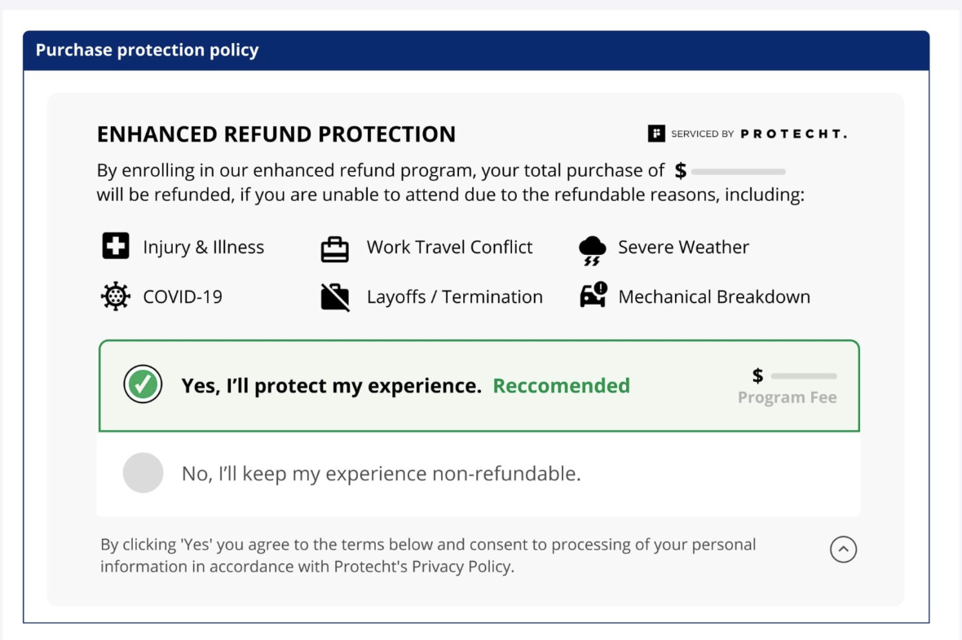Click the Purchase protection policy header bar

[x=476, y=50]
